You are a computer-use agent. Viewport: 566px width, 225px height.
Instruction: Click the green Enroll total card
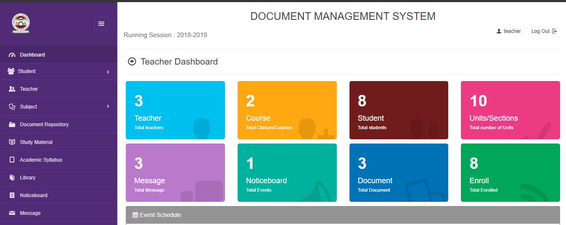[x=510, y=173]
